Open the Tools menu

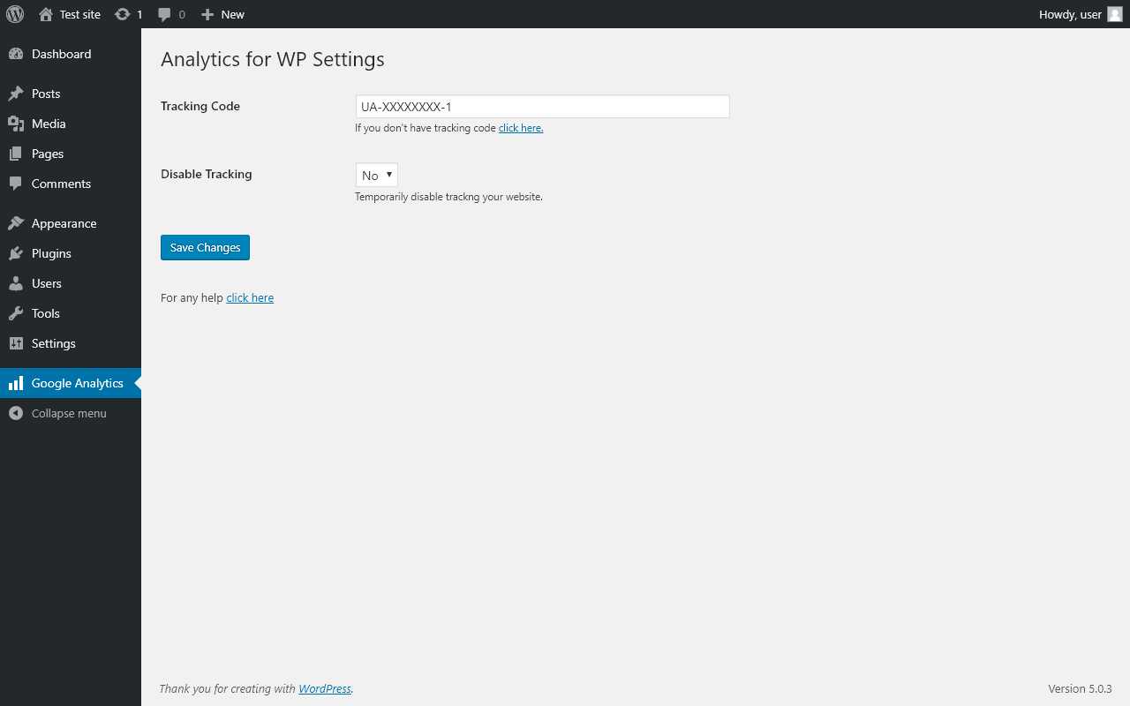[x=71, y=313]
